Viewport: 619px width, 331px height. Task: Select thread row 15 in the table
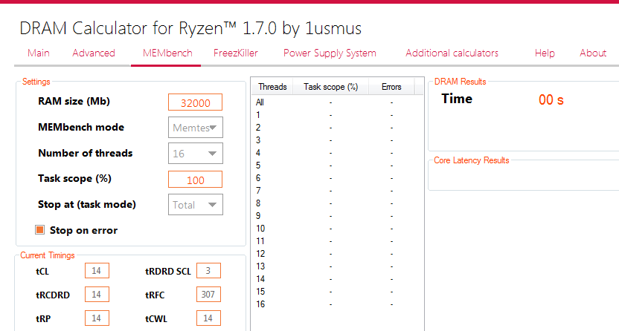coord(337,291)
